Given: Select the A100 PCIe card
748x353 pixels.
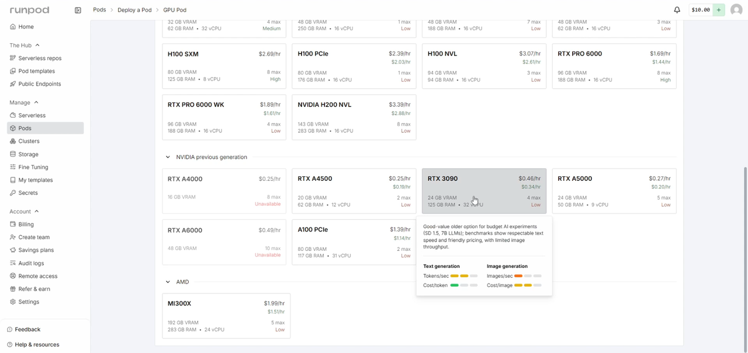Looking at the screenshot, I should point(354,243).
